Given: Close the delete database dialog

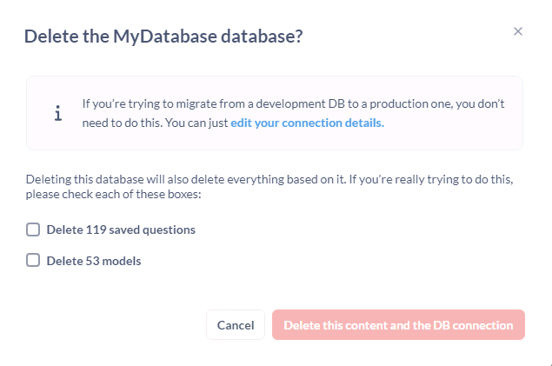Looking at the screenshot, I should 517,31.
